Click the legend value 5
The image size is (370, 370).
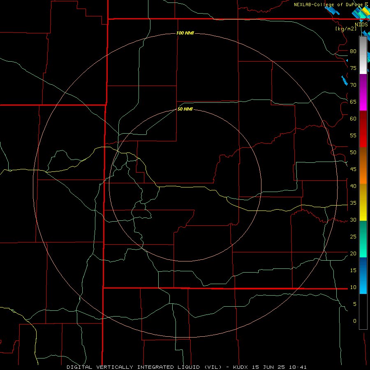coord(355,304)
